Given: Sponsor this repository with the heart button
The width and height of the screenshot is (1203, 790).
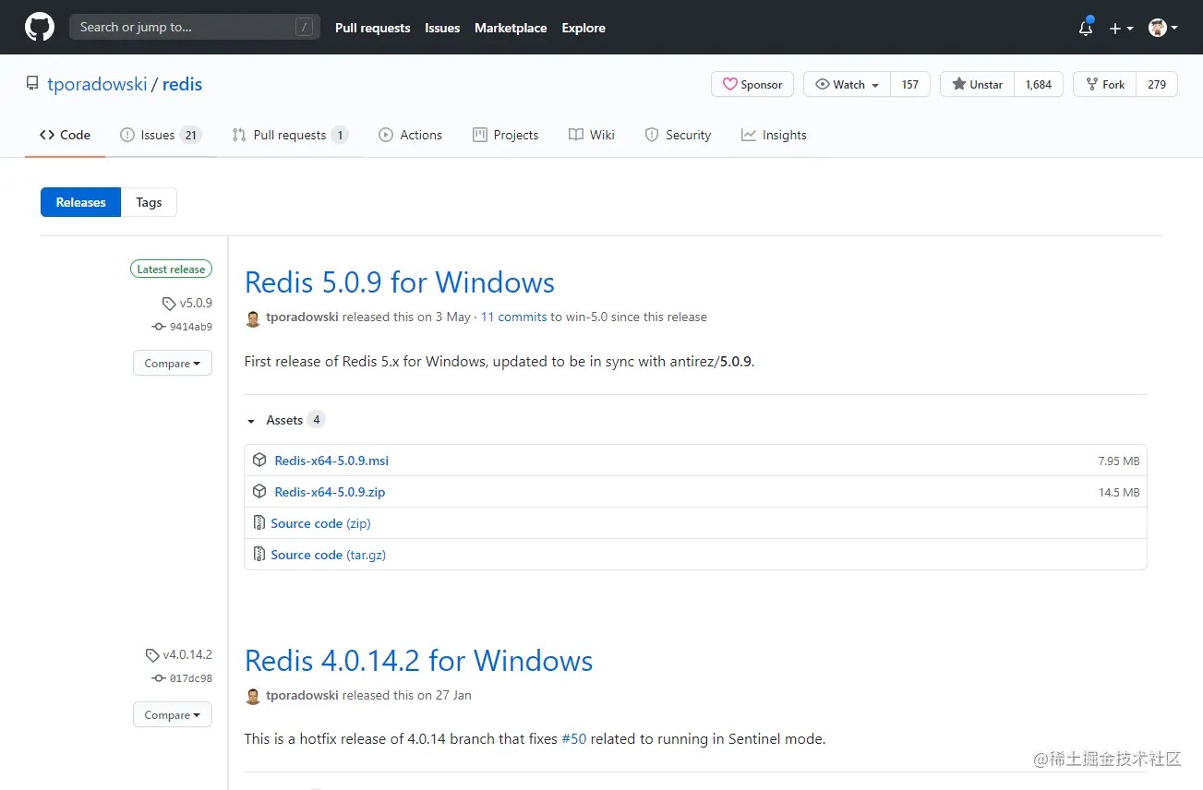Looking at the screenshot, I should tap(752, 84).
